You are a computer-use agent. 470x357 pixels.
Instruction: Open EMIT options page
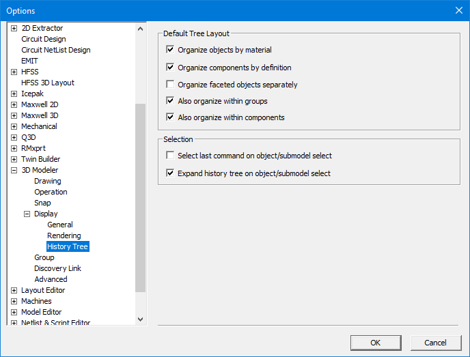click(x=29, y=61)
